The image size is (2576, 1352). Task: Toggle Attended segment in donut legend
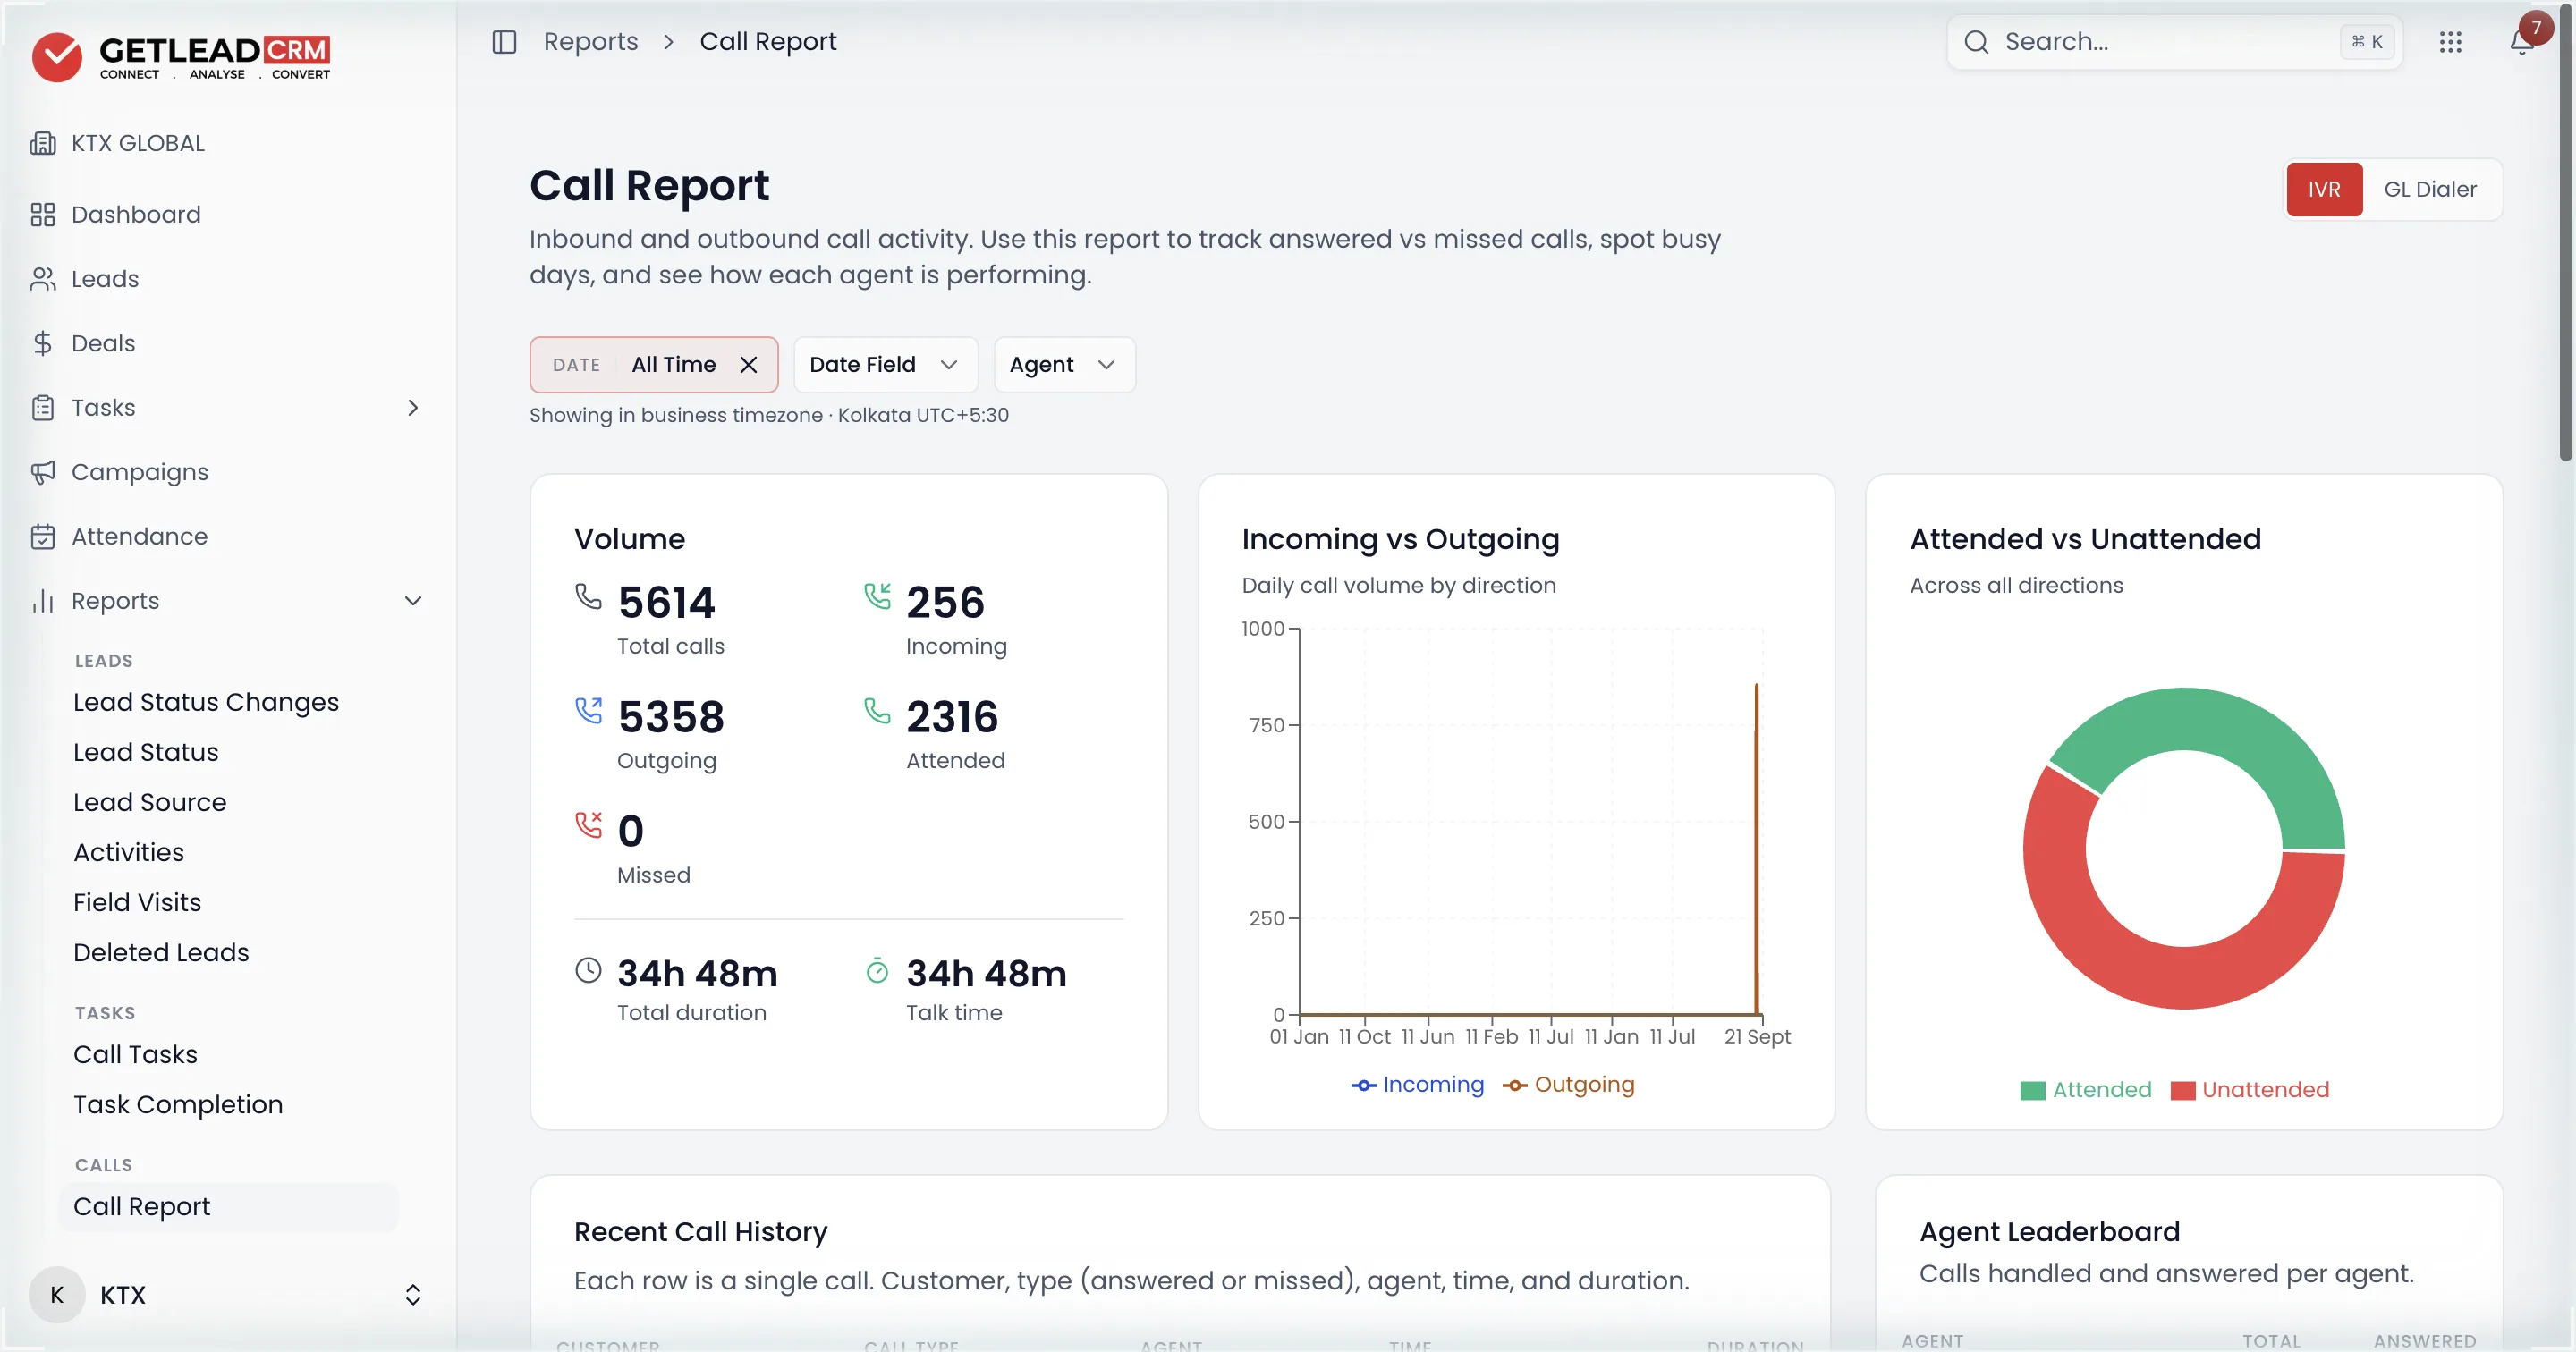coord(2086,1089)
